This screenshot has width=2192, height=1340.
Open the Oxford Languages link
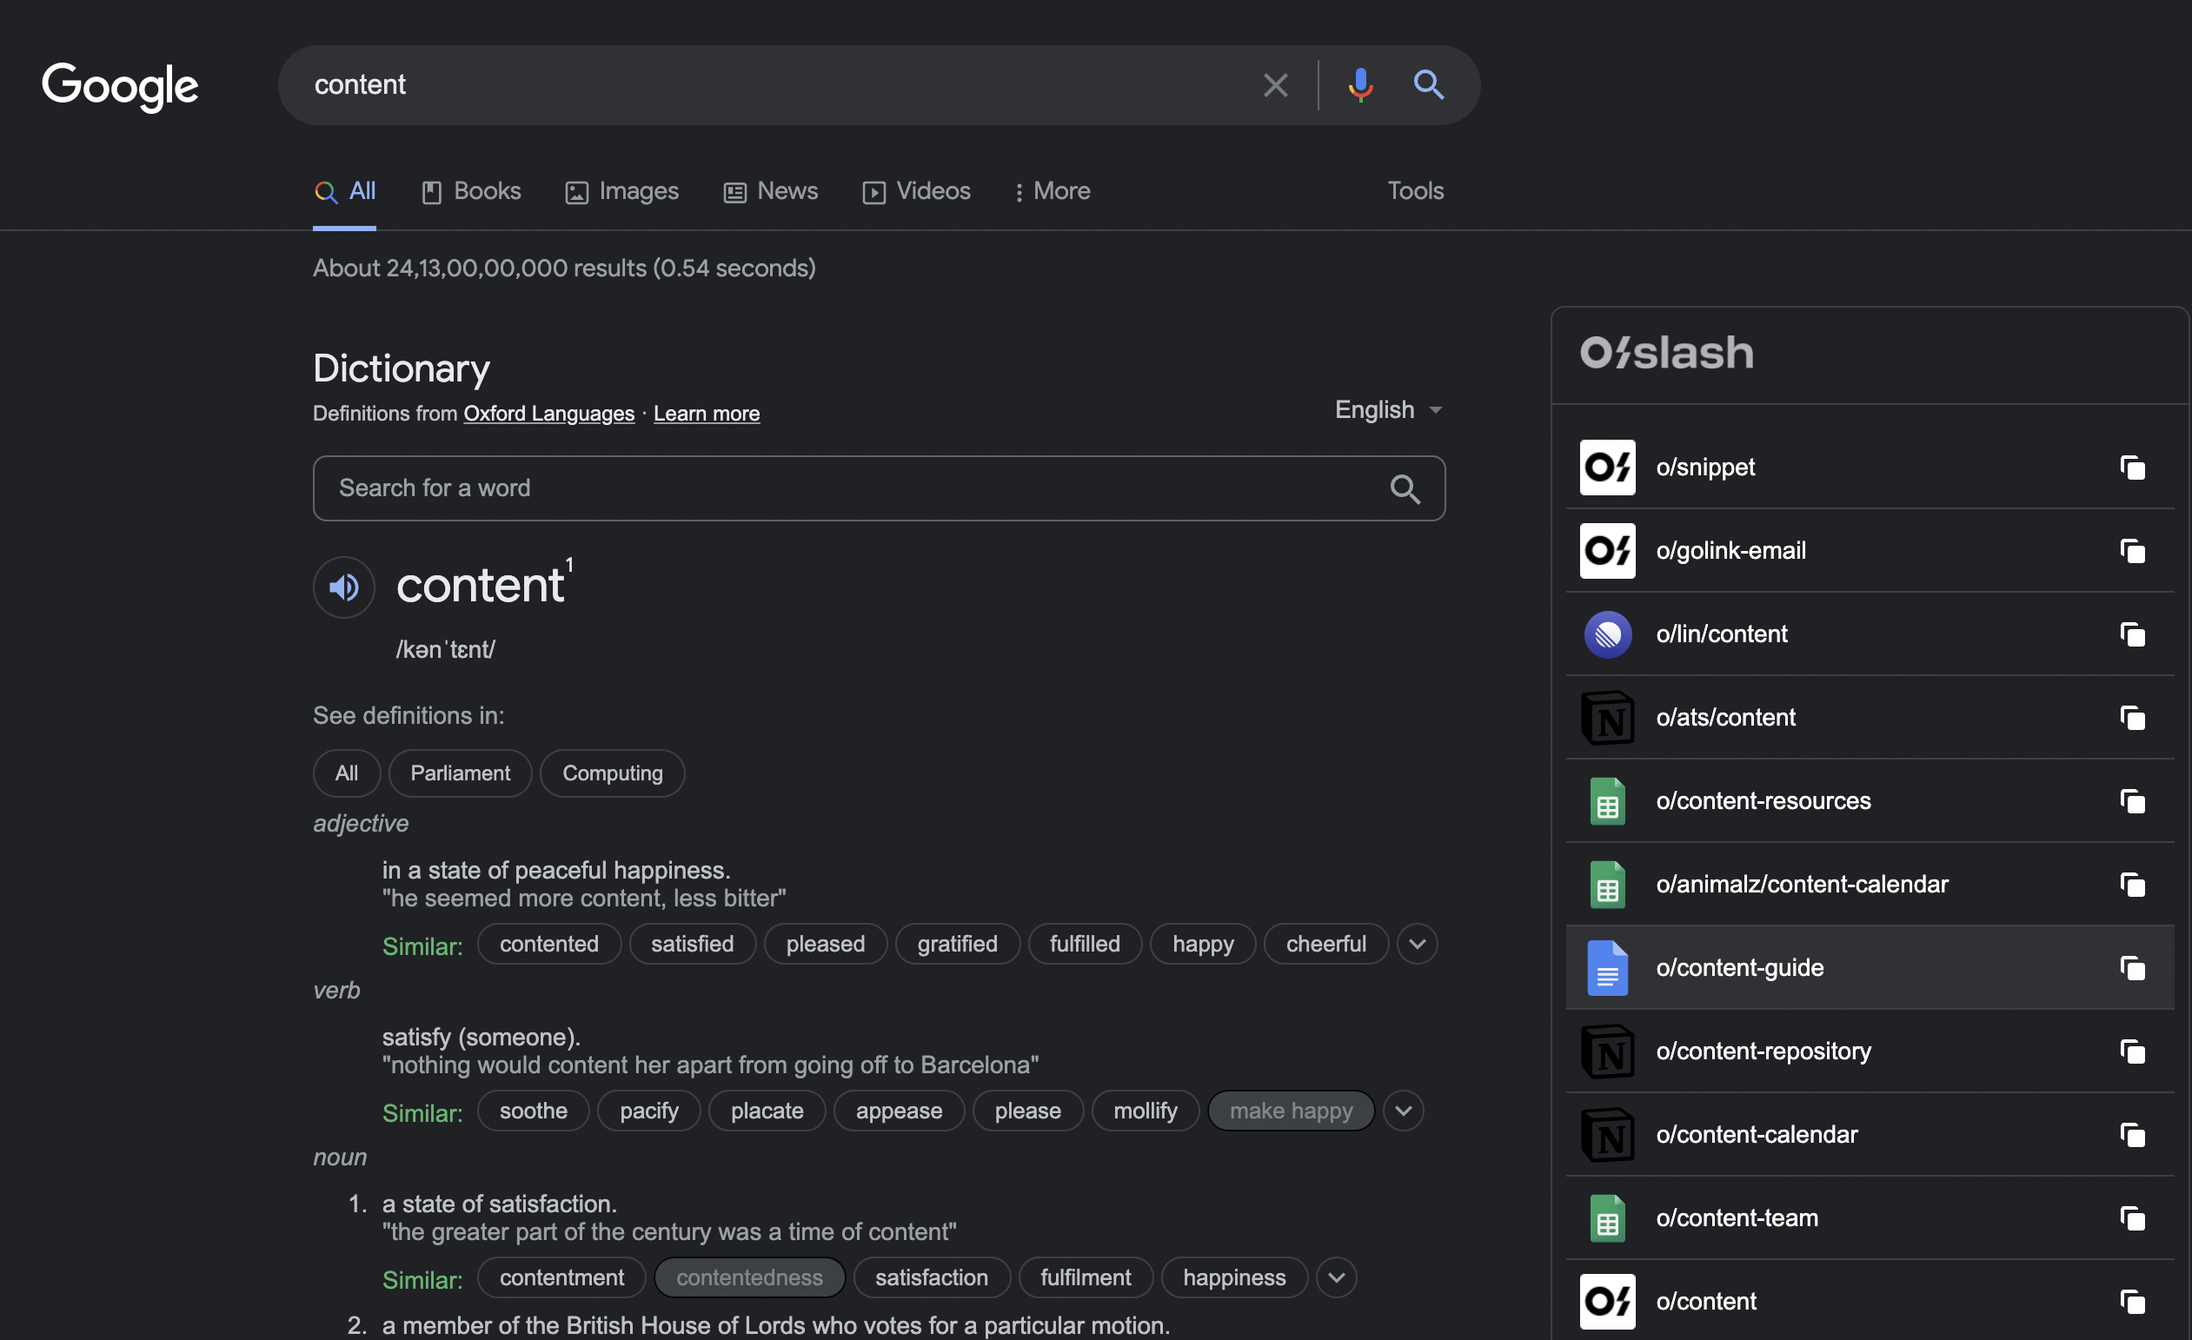click(548, 414)
